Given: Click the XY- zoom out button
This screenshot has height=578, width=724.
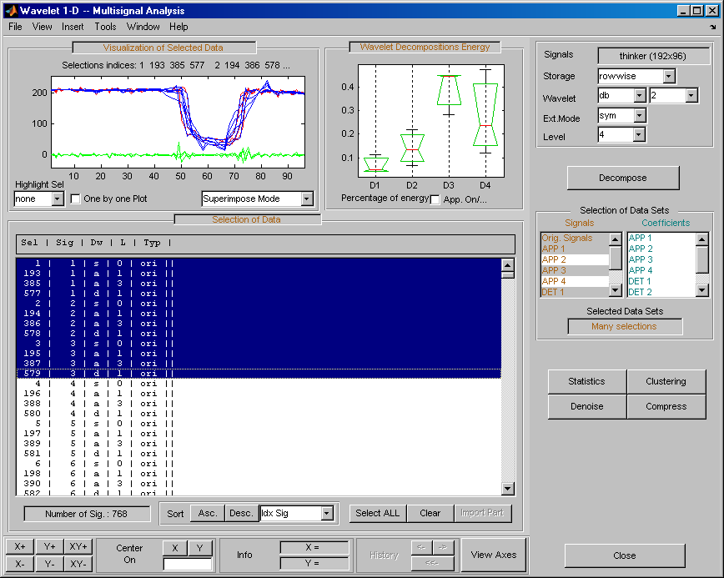Looking at the screenshot, I should [x=78, y=564].
